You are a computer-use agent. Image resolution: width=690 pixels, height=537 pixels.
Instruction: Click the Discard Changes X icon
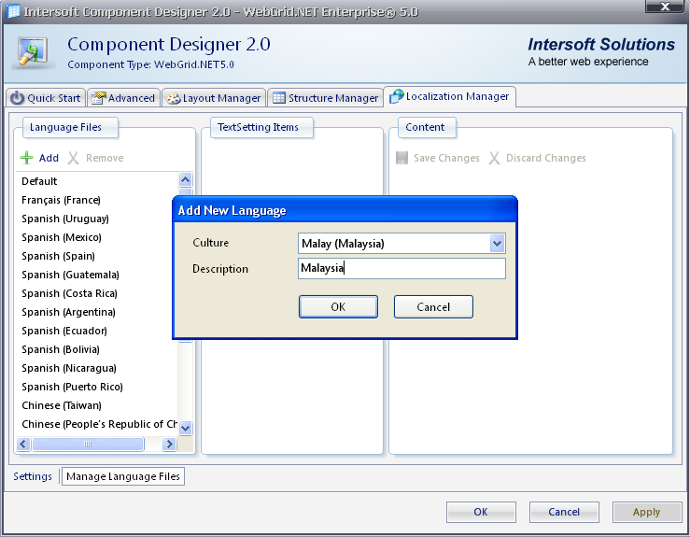click(x=494, y=158)
